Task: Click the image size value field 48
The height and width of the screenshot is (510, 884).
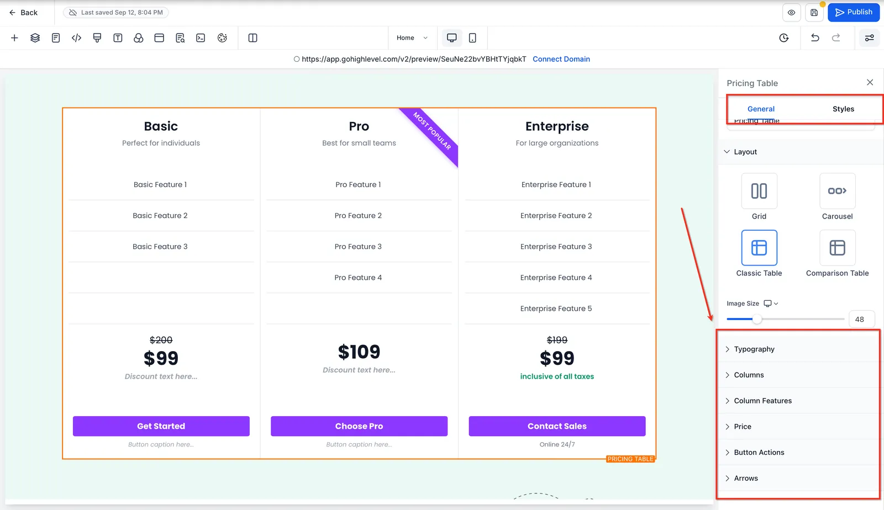Action: tap(861, 319)
